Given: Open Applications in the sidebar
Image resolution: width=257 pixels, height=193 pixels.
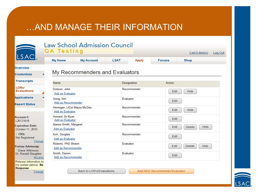Looking at the screenshot, I should [x=24, y=98].
